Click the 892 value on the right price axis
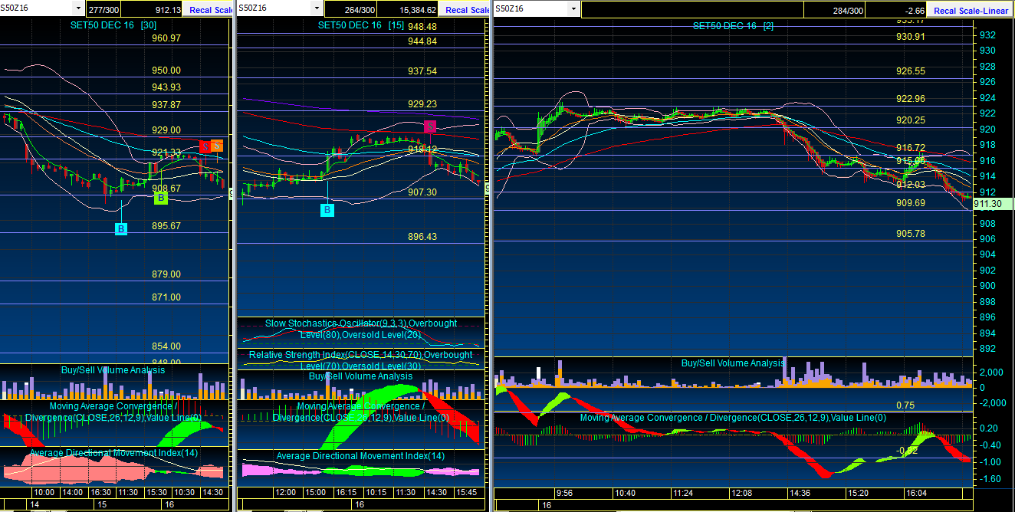Viewport: 1015px width, 512px height. pyautogui.click(x=988, y=349)
